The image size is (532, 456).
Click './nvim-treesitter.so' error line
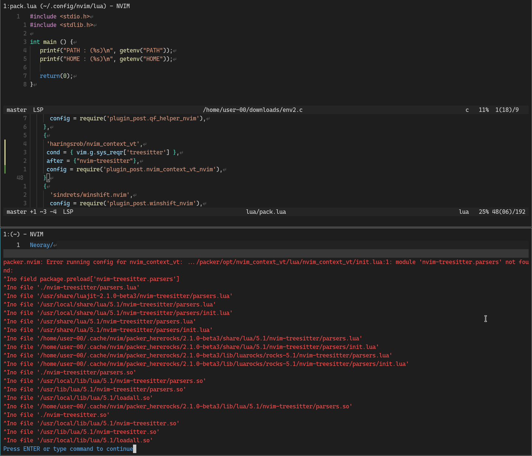(x=56, y=415)
